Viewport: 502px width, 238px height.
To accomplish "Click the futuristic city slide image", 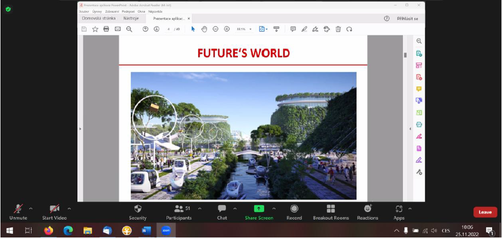I will (x=244, y=136).
